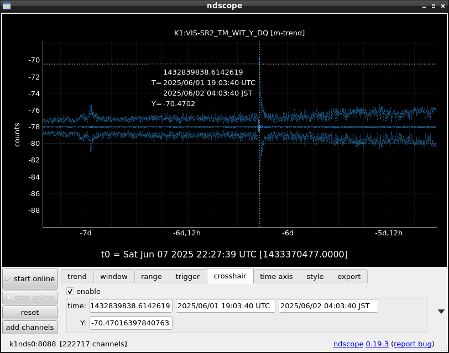Click the stop online button
This screenshot has width=449, height=353.
(x=30, y=297)
